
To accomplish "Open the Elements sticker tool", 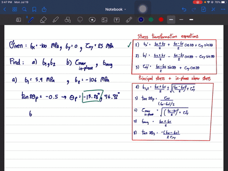I will 92,20.
